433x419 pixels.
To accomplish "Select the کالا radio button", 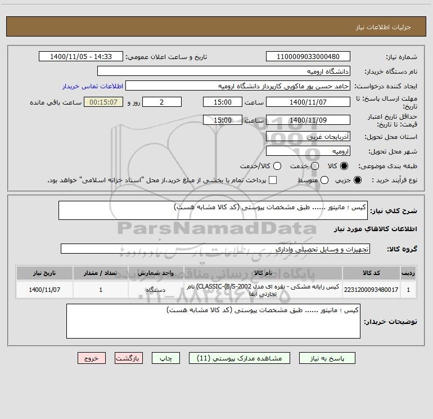I will point(344,166).
